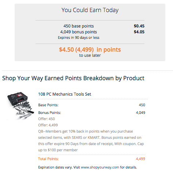173x174 pixels.
Task: Click the $4.05 bonus points value
Action: coord(139,32)
